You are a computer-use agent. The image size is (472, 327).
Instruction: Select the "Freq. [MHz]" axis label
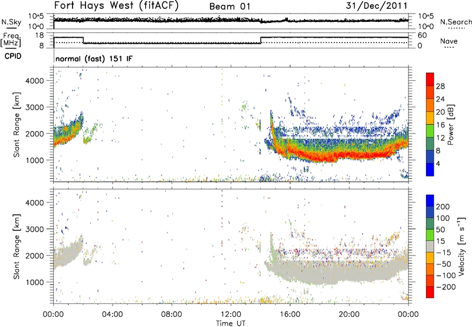point(11,40)
